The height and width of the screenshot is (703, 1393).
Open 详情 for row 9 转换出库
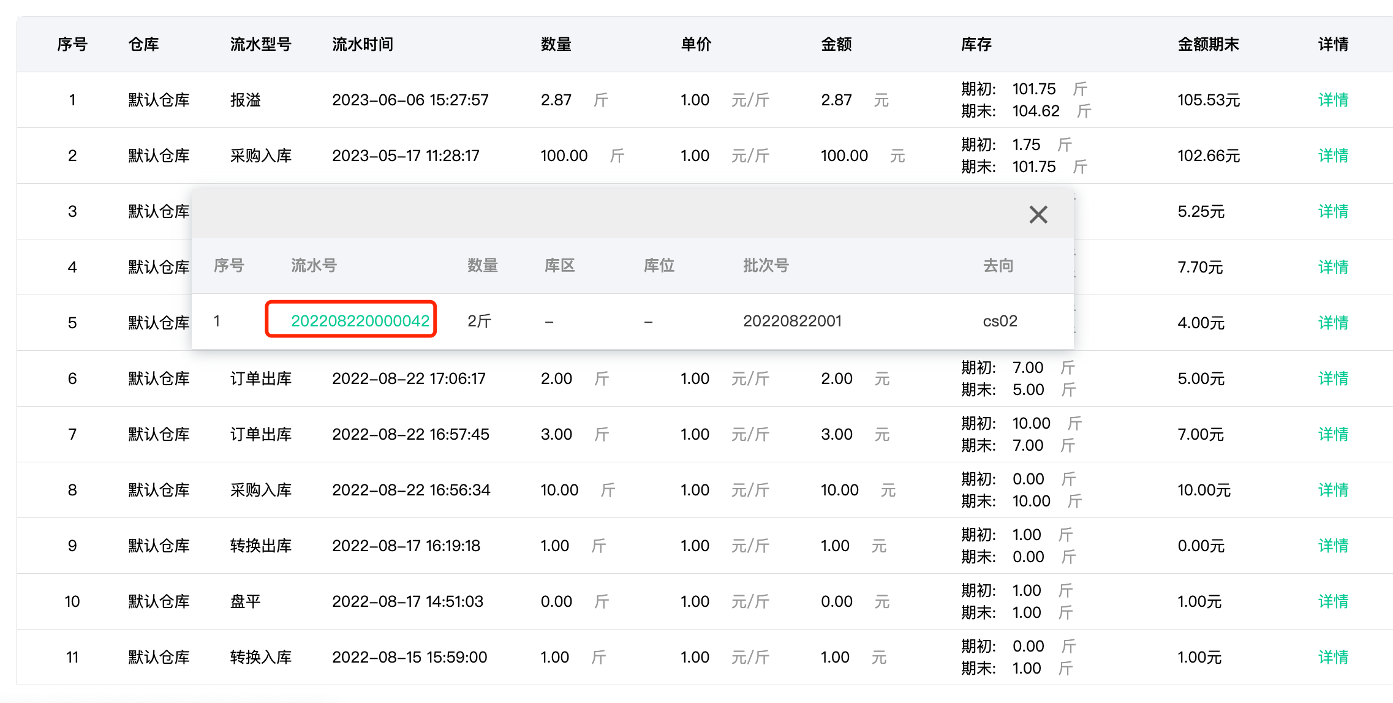pos(1333,546)
